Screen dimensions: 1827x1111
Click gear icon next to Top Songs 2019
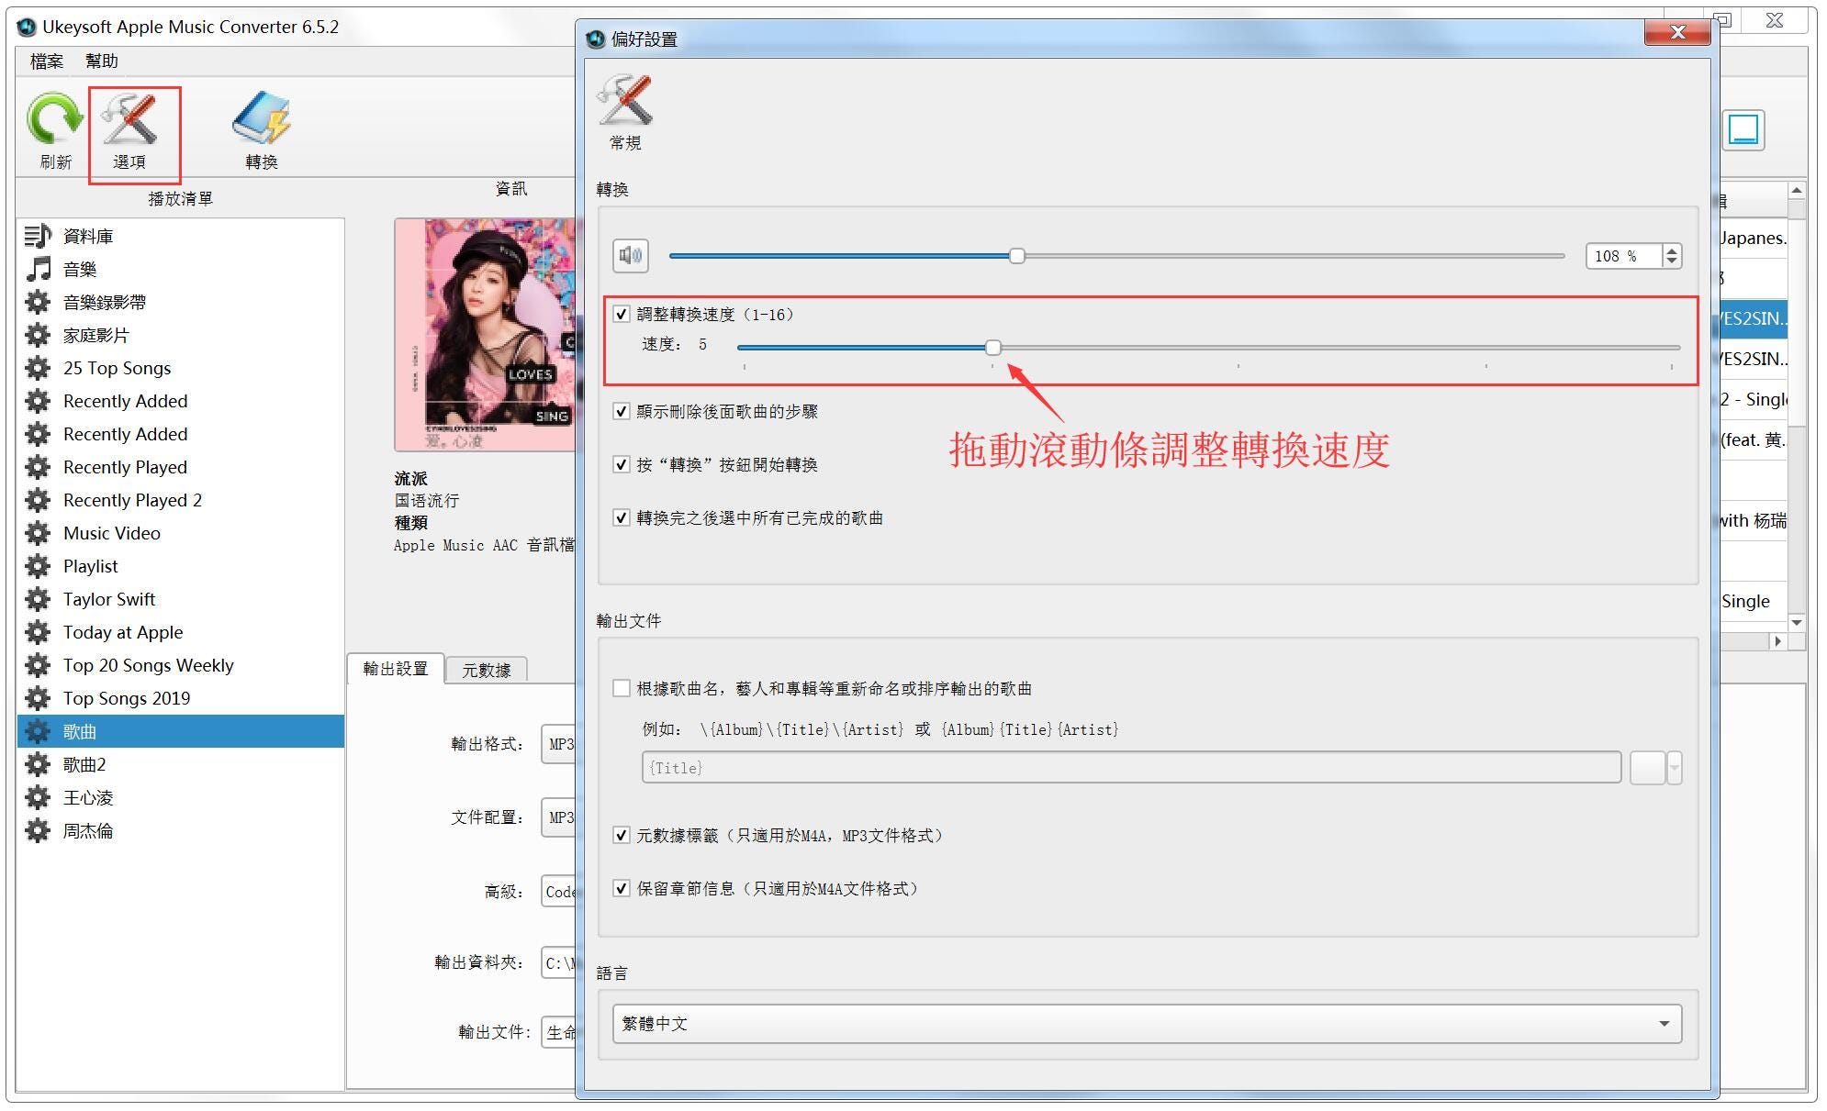(38, 698)
